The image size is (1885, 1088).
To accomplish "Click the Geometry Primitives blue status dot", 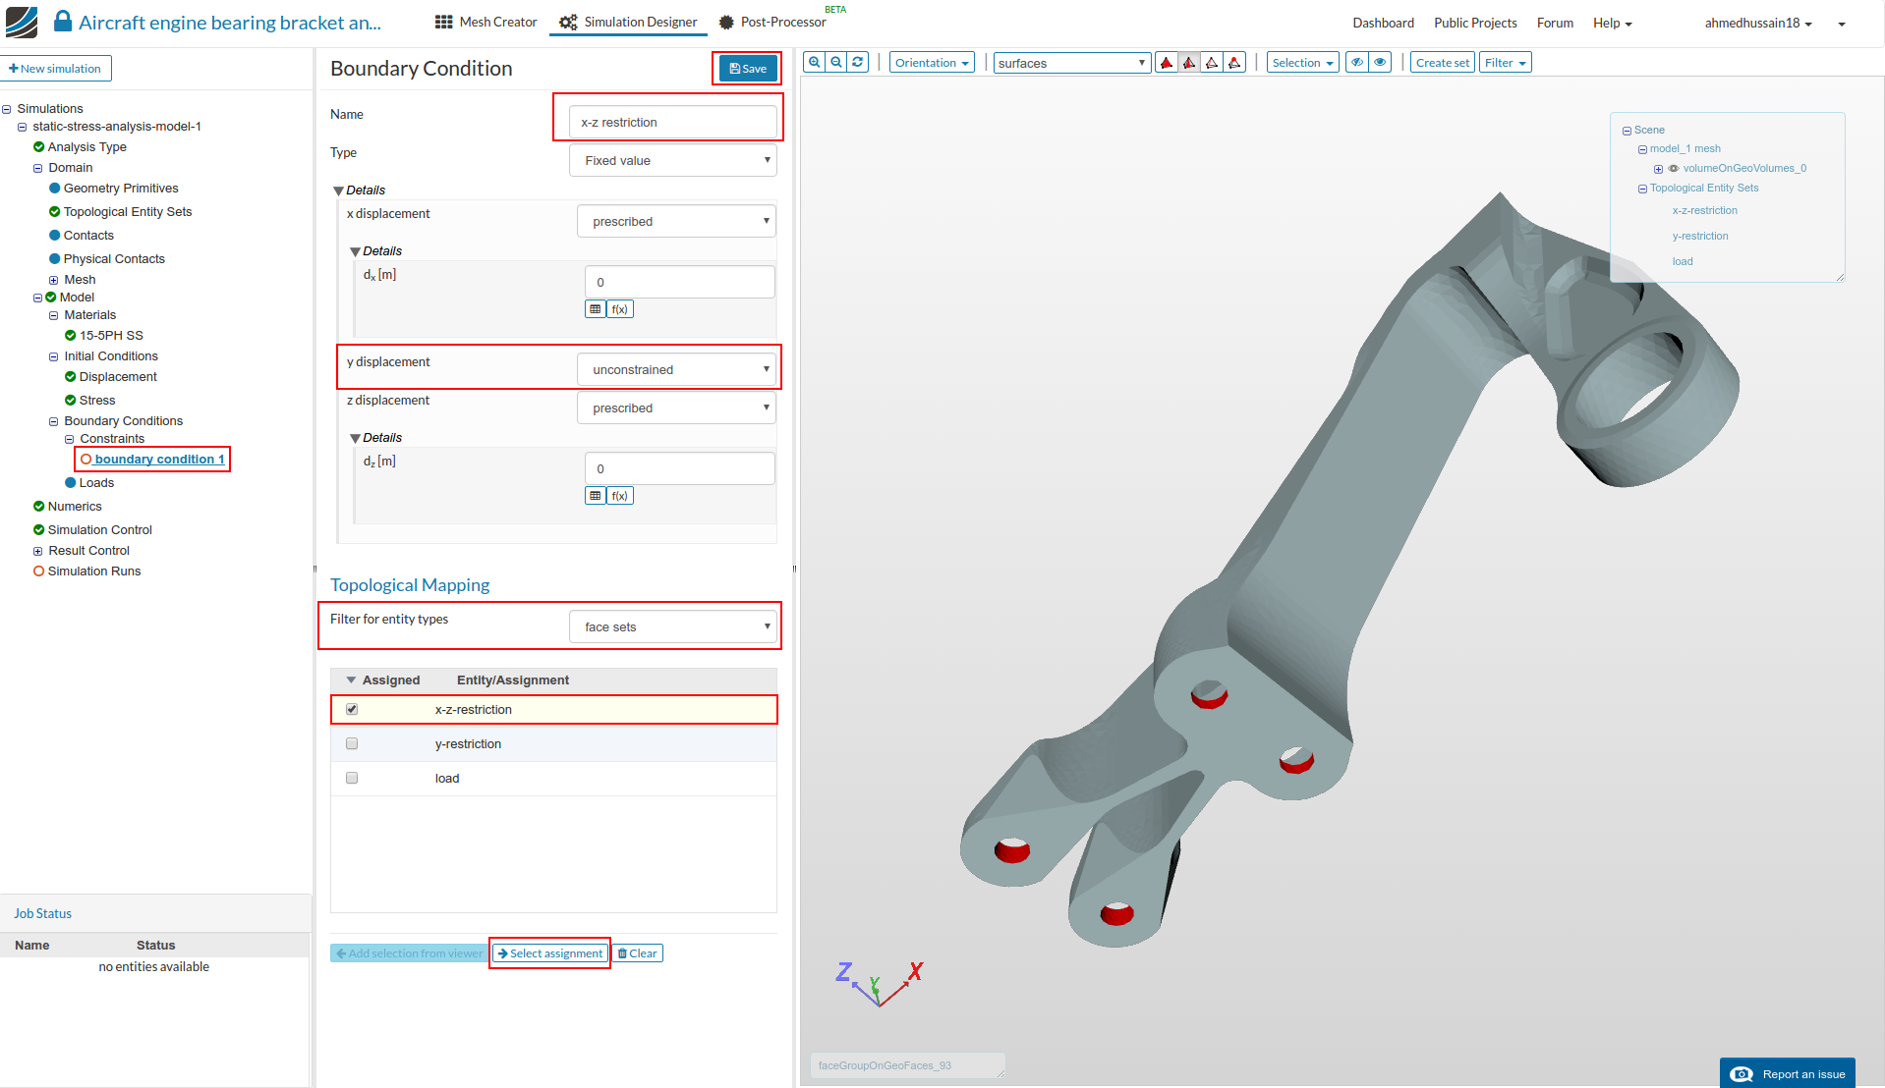I will (55, 189).
